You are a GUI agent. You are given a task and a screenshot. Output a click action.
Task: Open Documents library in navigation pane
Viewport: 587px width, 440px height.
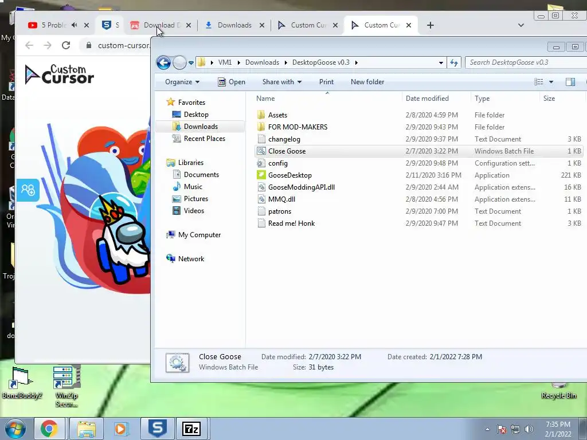(x=201, y=174)
